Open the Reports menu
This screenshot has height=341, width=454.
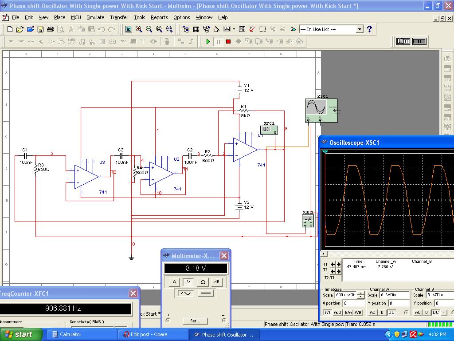(x=159, y=17)
